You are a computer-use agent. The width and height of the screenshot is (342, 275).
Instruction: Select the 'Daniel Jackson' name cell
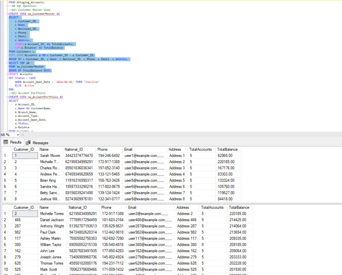[x=52, y=220]
